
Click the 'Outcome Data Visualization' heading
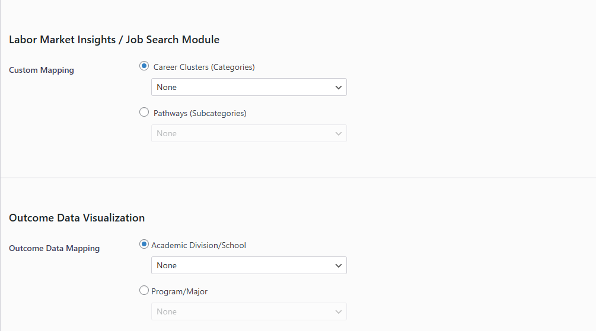77,218
